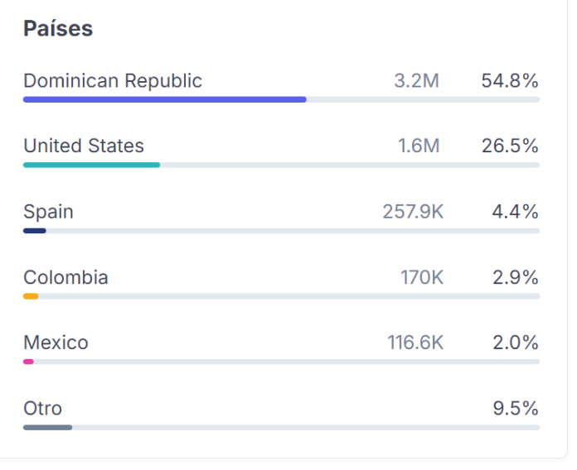Screen dimensions: 577x470
Task: Click the orange Colombia bar
Action: coord(31,295)
